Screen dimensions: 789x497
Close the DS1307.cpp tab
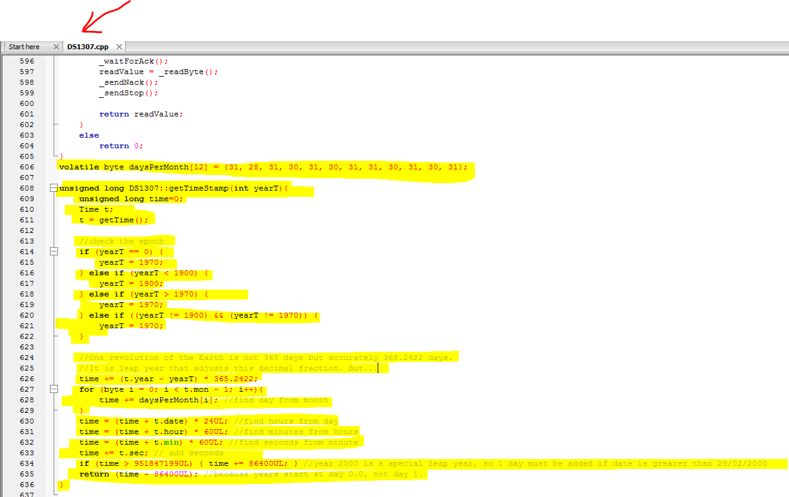[x=120, y=47]
